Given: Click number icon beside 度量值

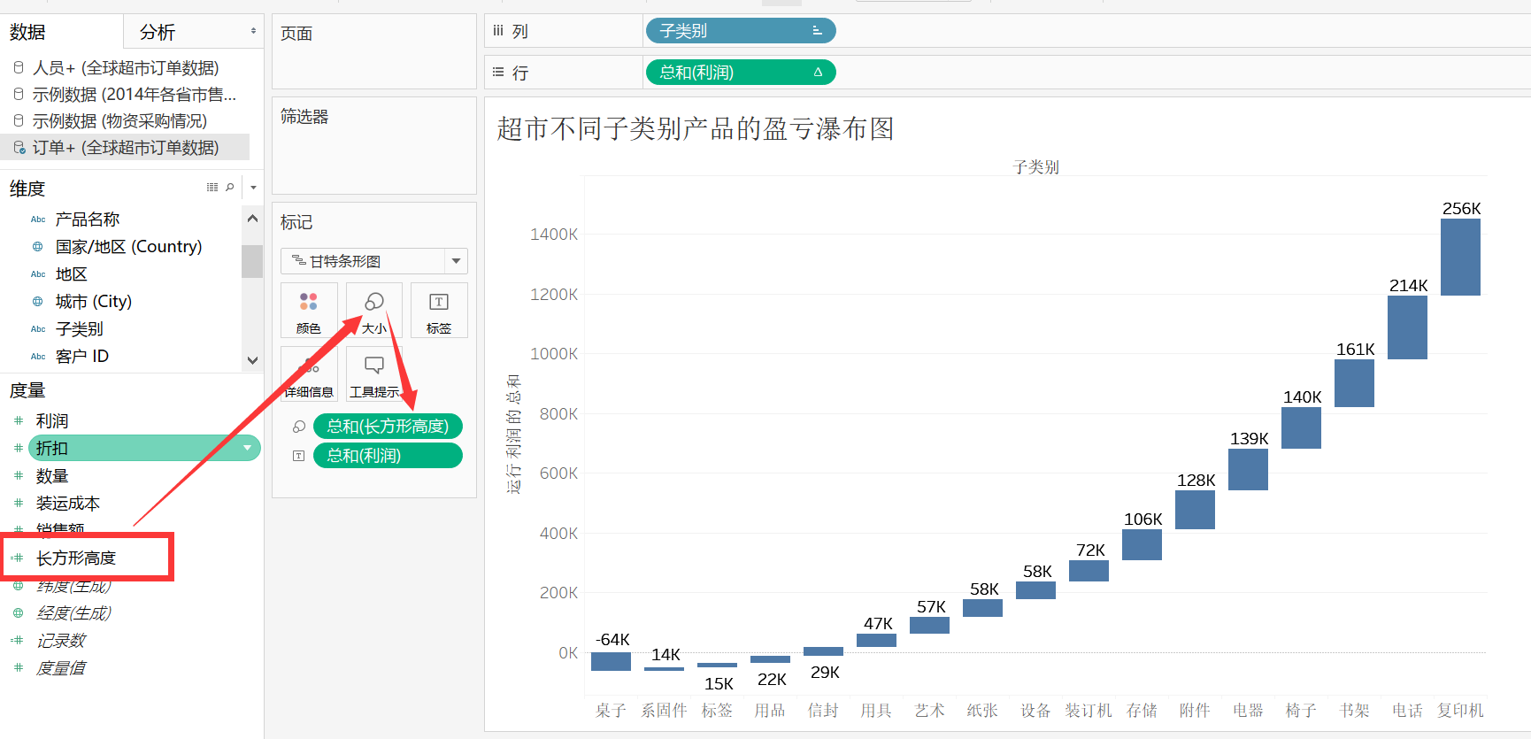Looking at the screenshot, I should tap(19, 668).
